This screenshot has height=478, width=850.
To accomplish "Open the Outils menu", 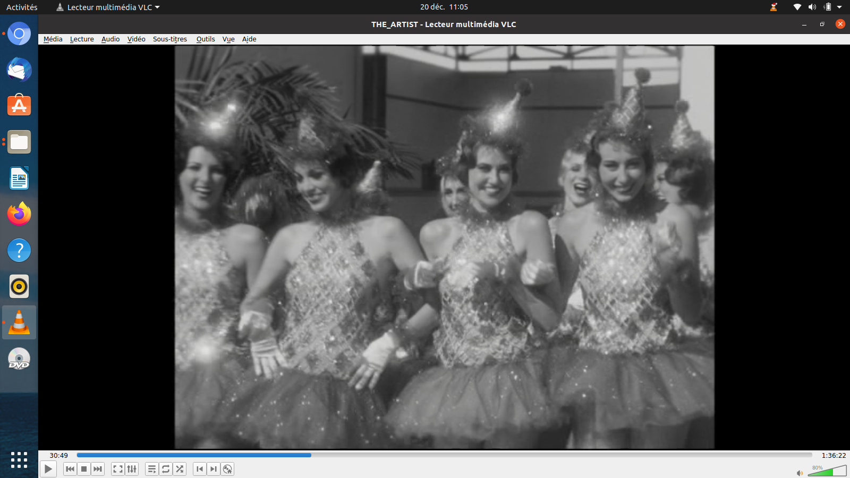I will pyautogui.click(x=206, y=39).
